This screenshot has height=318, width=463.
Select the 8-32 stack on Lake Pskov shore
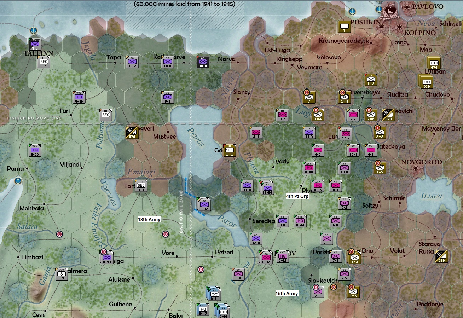coord(203,204)
